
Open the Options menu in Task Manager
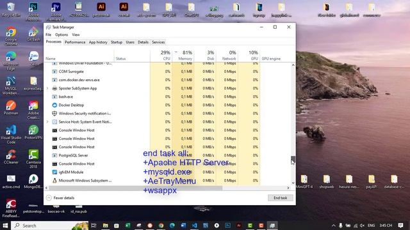tap(61, 34)
